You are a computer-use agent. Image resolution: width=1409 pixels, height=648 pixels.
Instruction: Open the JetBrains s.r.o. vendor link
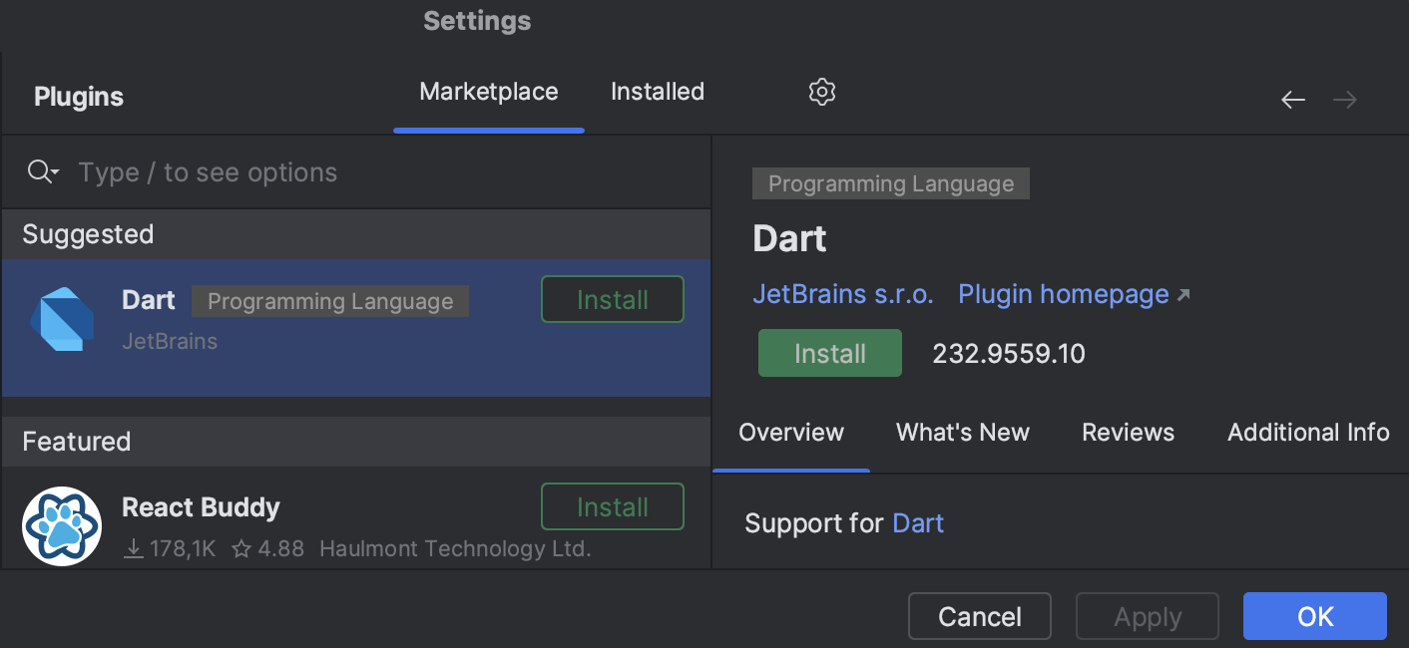pyautogui.click(x=842, y=294)
